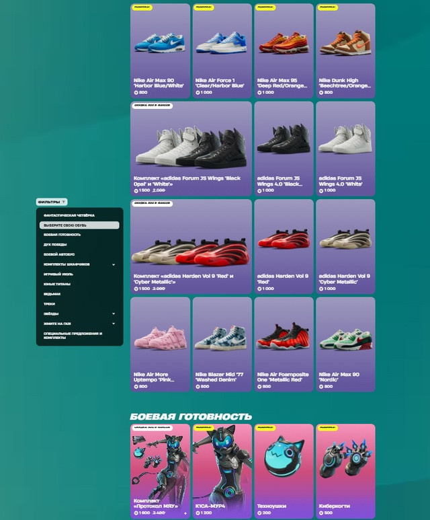Open Nike Blazer Mid '77 'Washed Denim' card

[222, 344]
